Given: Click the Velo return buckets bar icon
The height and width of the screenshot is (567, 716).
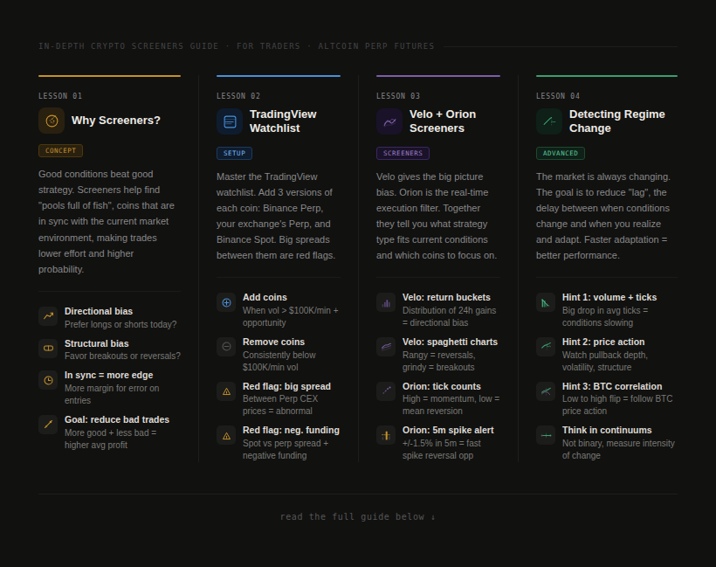Looking at the screenshot, I should [386, 302].
